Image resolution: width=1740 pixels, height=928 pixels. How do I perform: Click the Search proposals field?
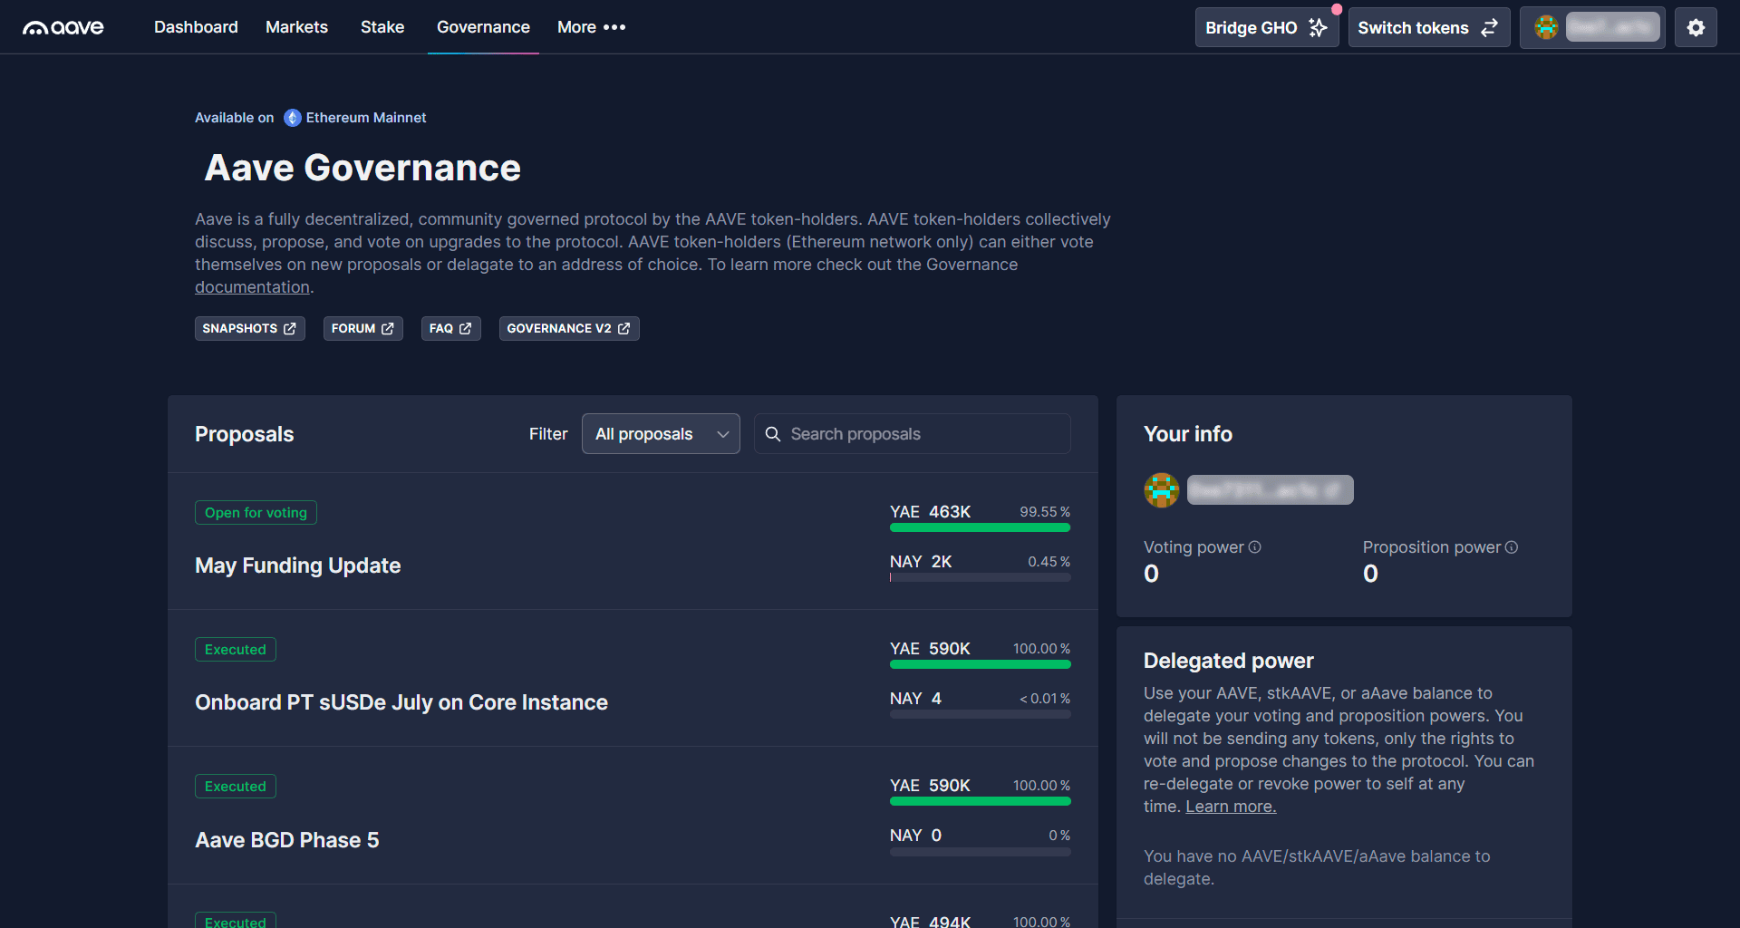click(x=912, y=434)
